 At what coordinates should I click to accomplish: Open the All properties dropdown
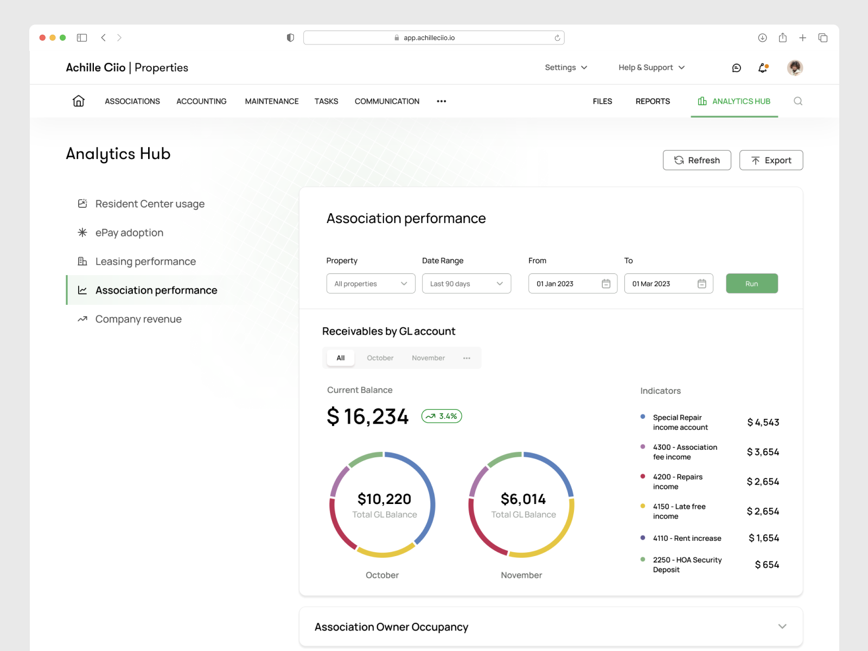pyautogui.click(x=371, y=283)
